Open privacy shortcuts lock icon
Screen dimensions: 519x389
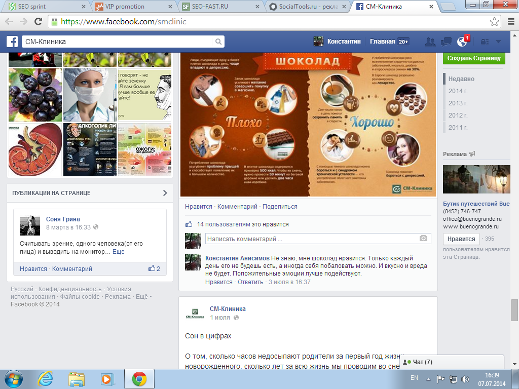(485, 42)
